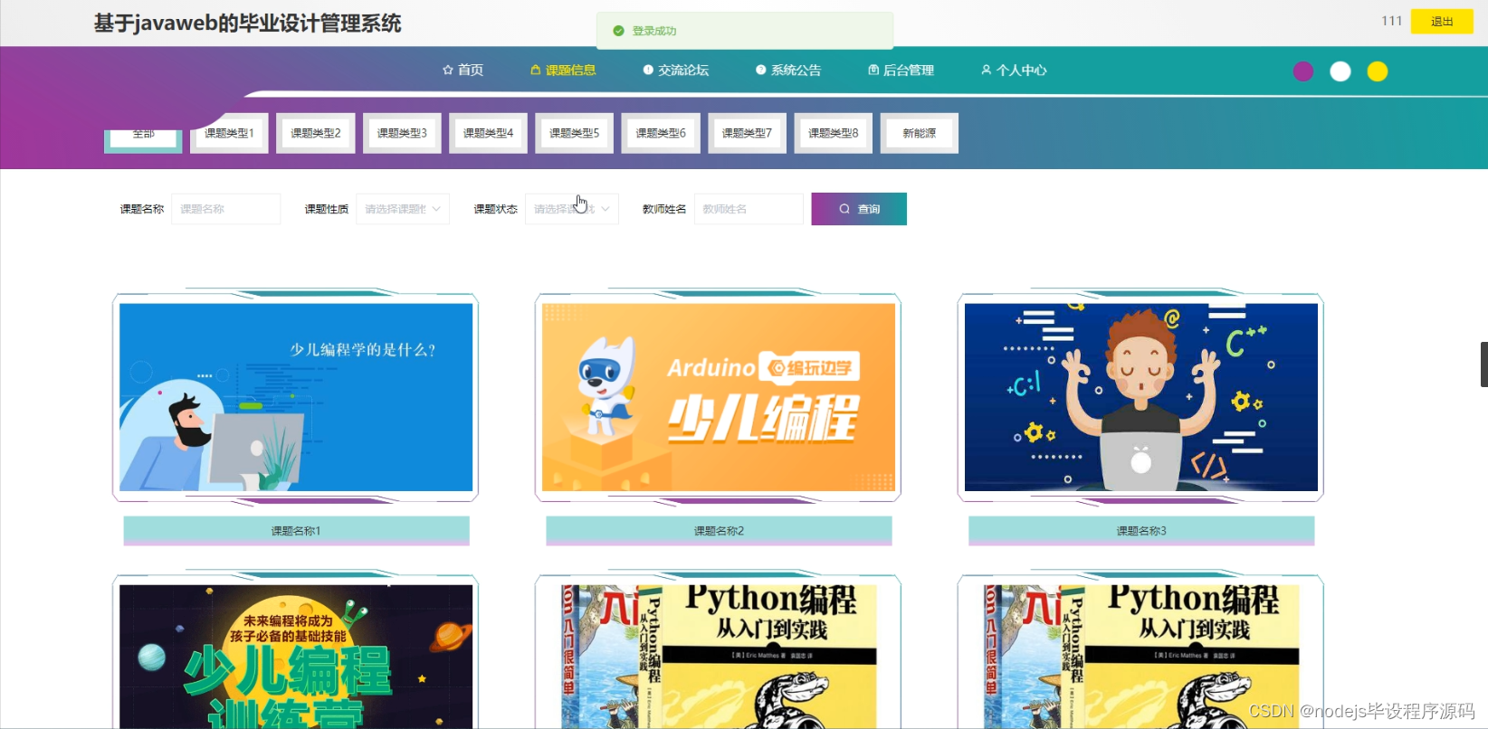Open 系统公告 announcements page
The image size is (1488, 729).
[x=788, y=71]
